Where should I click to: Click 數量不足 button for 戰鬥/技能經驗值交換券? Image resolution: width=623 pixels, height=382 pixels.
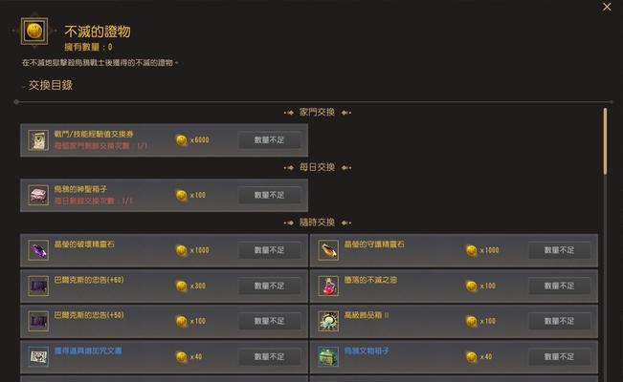(x=269, y=140)
